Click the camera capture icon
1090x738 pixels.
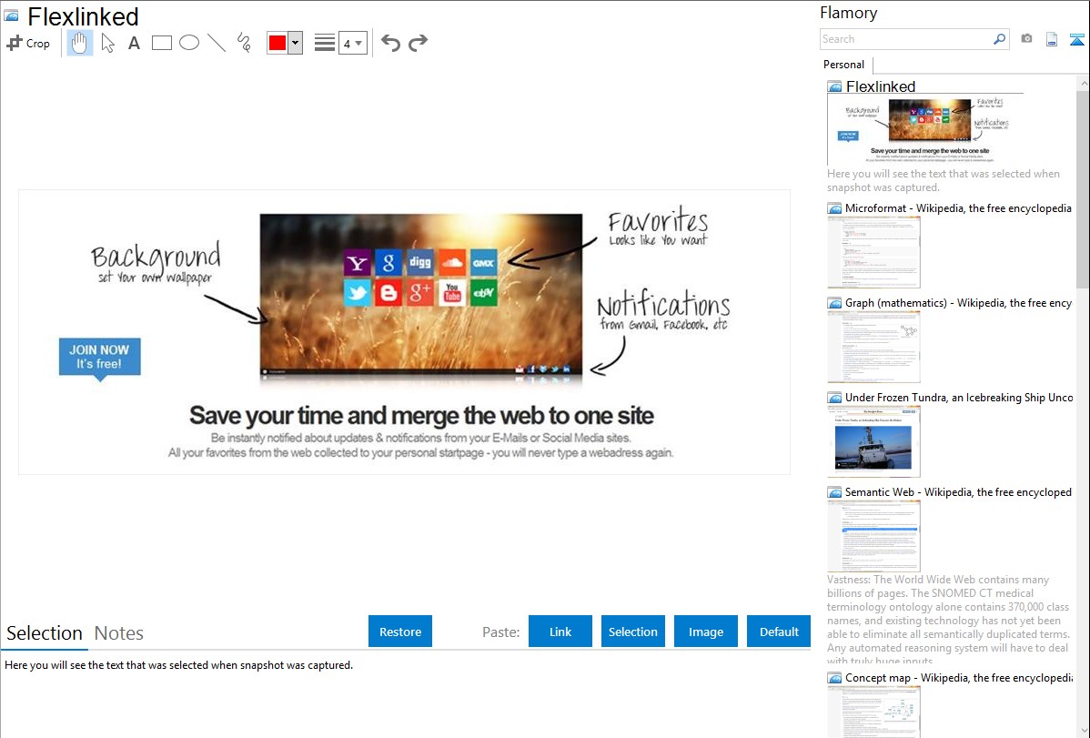(1026, 39)
